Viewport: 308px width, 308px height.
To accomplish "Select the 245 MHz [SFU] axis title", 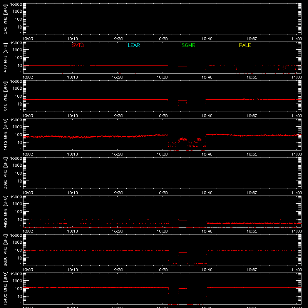I will tap(5, 19).
